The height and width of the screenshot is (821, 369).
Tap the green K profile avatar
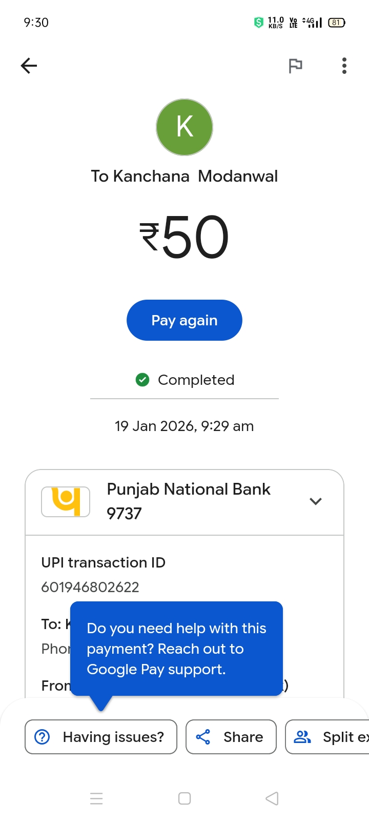click(x=184, y=127)
